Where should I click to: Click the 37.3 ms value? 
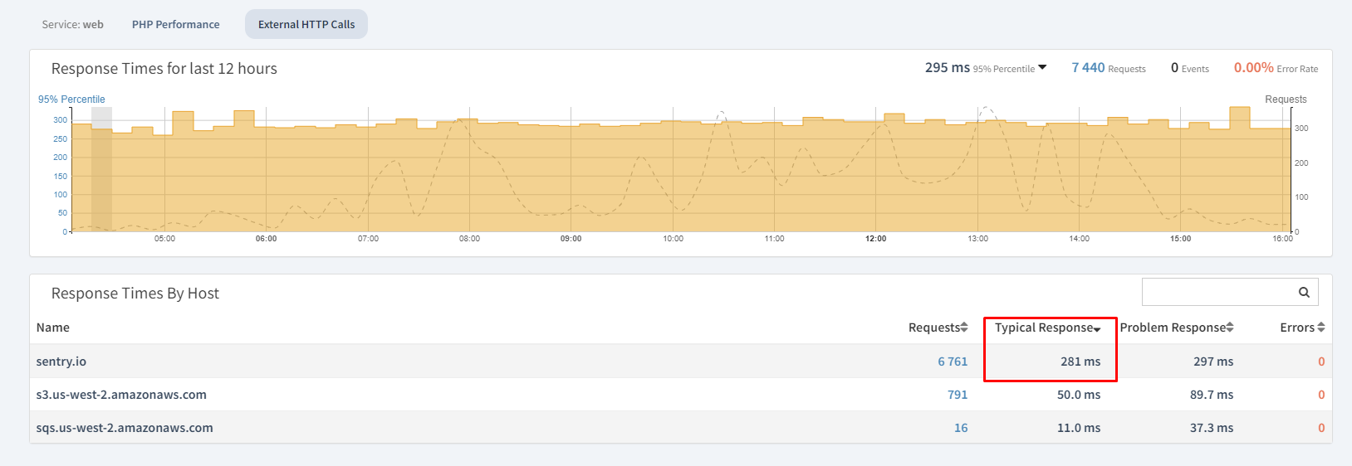pyautogui.click(x=1212, y=428)
